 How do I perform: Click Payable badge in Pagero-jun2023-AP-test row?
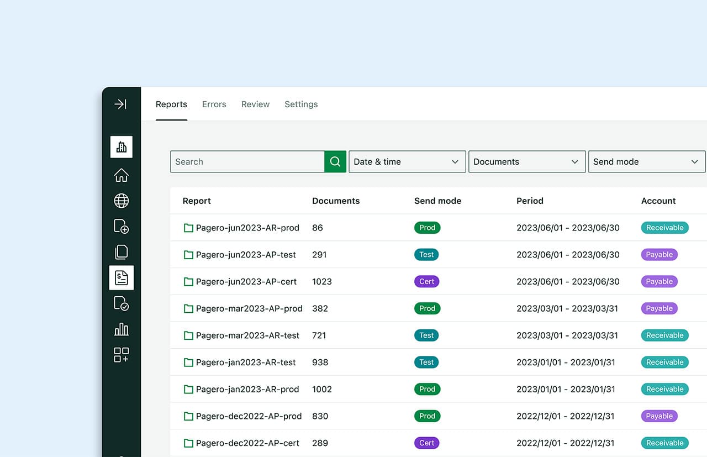coord(659,255)
